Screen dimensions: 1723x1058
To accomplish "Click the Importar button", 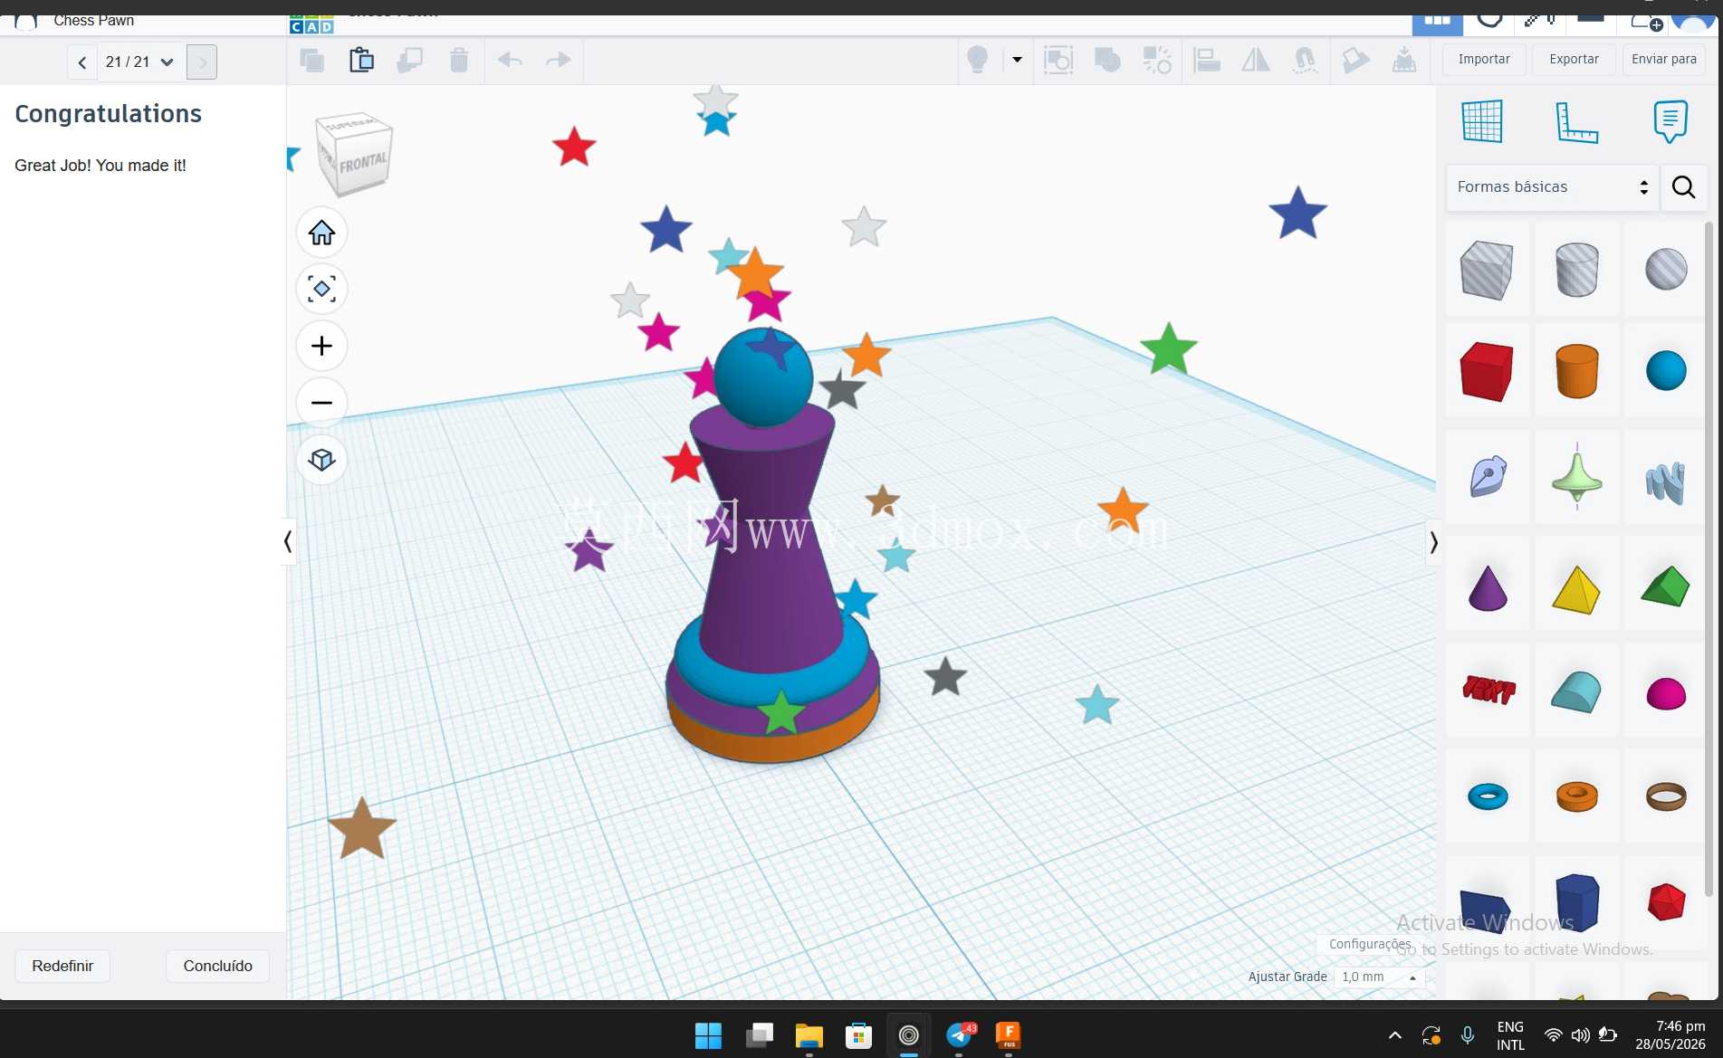I will (1484, 59).
